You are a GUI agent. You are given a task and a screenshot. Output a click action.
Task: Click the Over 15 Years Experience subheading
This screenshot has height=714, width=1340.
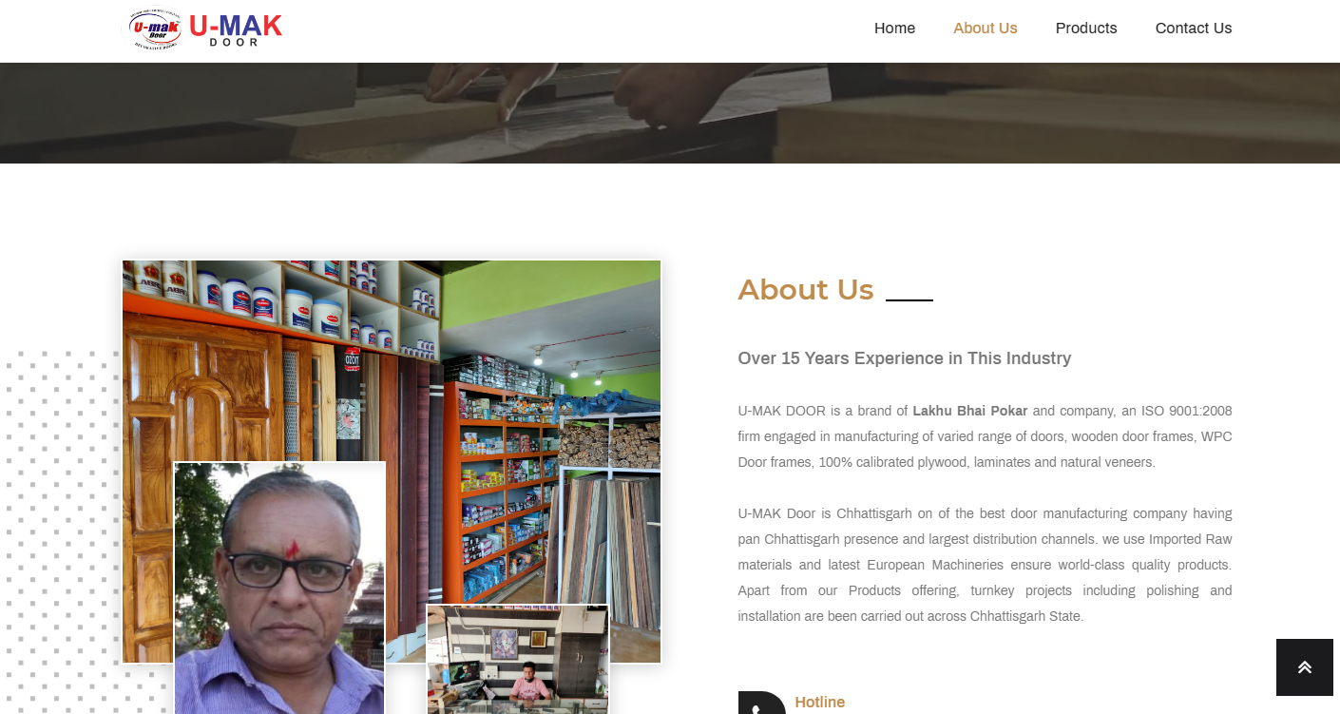905,358
